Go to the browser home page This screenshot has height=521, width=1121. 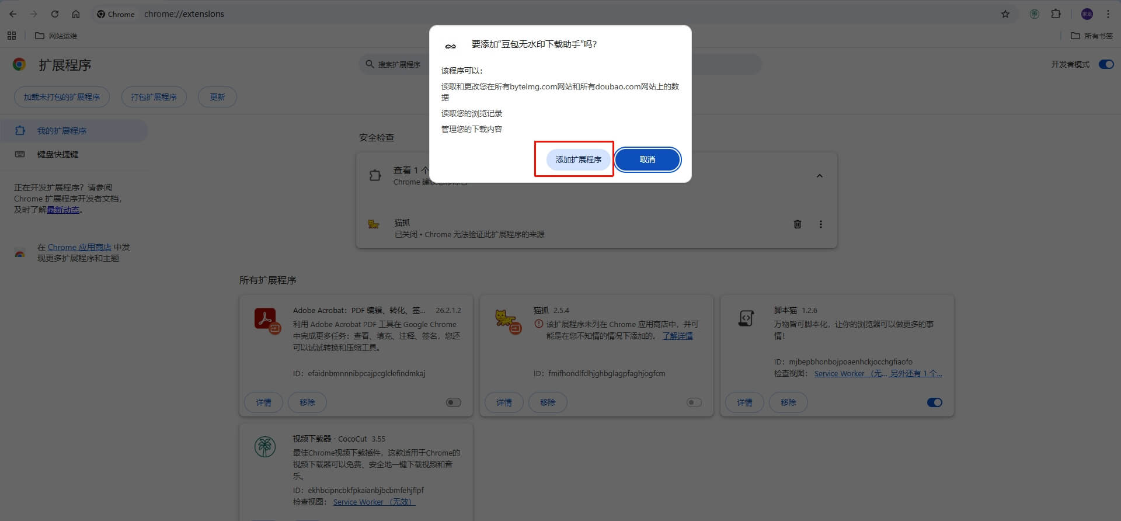[76, 14]
